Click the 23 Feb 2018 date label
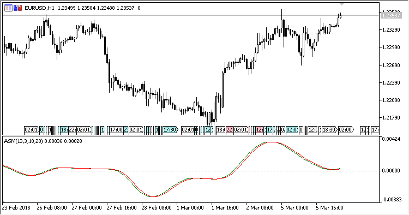 coord(16,208)
